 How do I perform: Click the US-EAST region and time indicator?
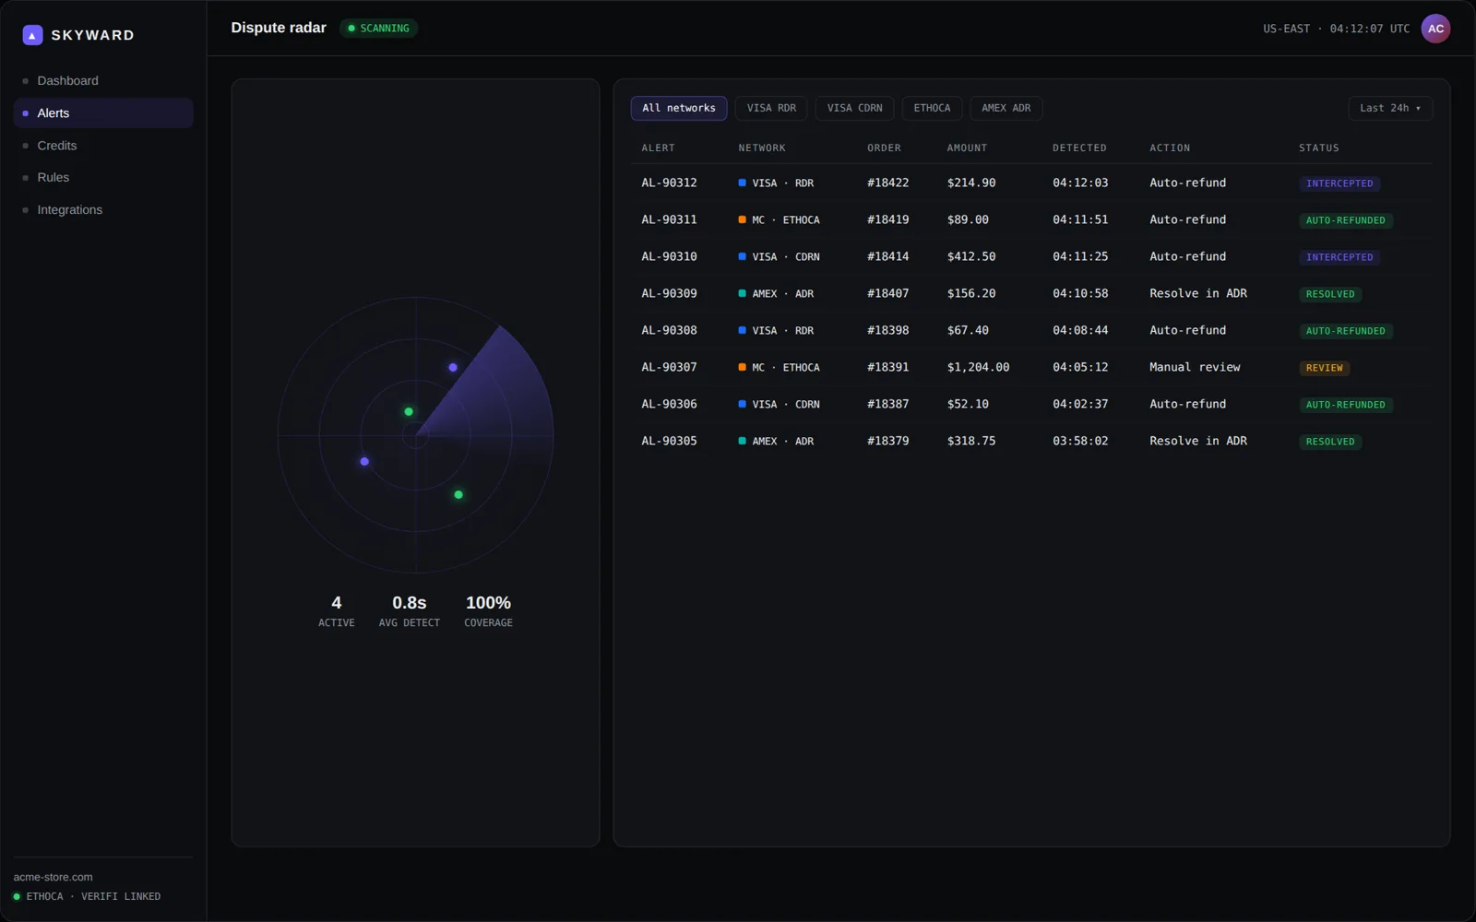(1336, 29)
